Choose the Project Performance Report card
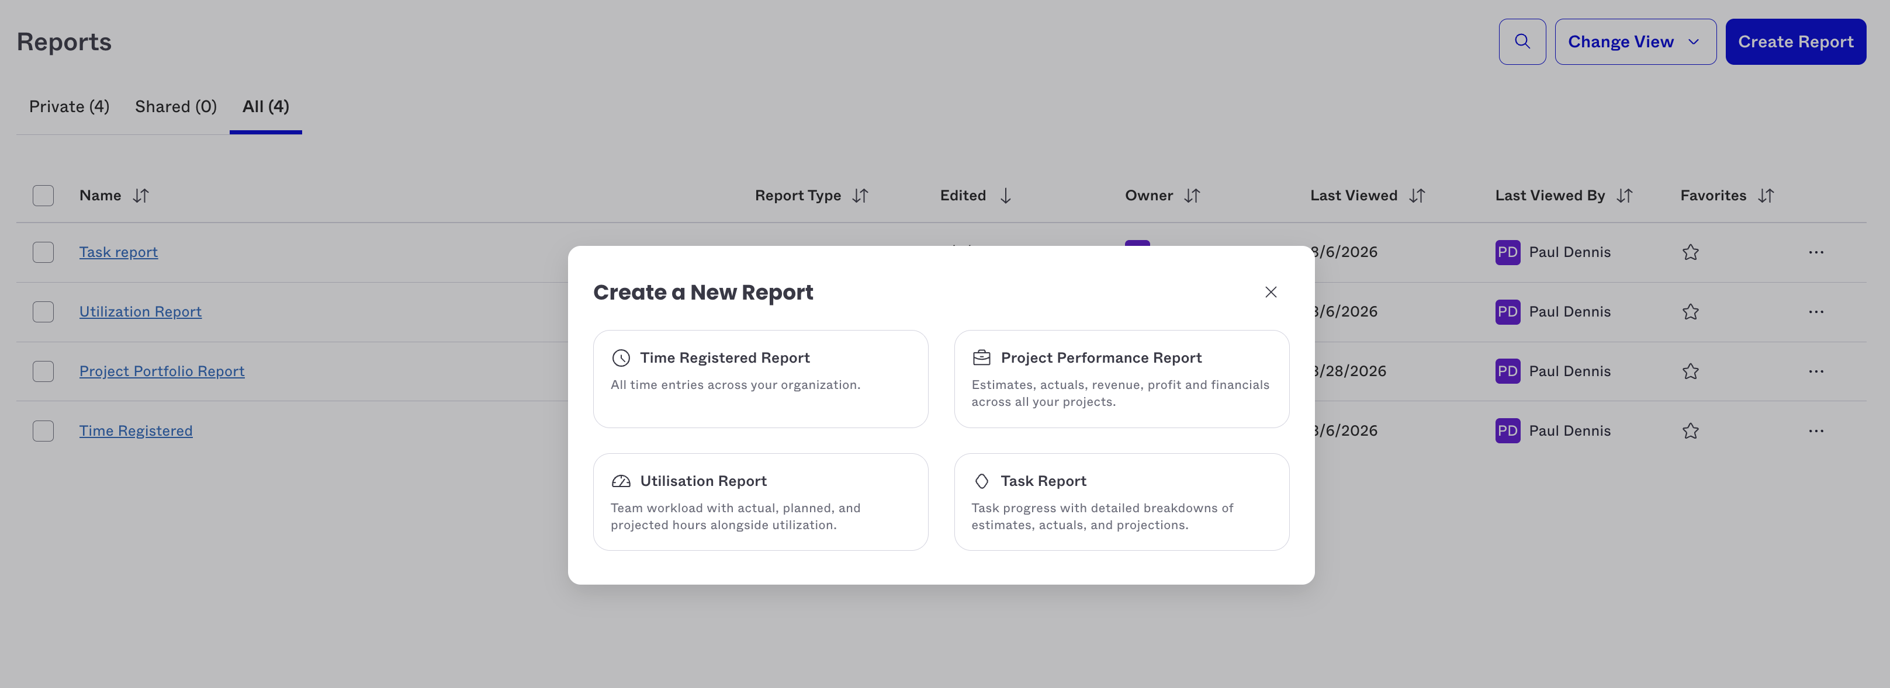The height and width of the screenshot is (688, 1890). 1121,378
